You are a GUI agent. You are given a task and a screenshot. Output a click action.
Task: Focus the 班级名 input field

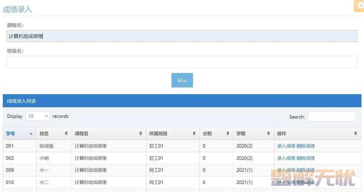click(182, 62)
